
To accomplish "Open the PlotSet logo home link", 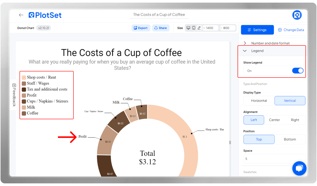I will point(45,15).
